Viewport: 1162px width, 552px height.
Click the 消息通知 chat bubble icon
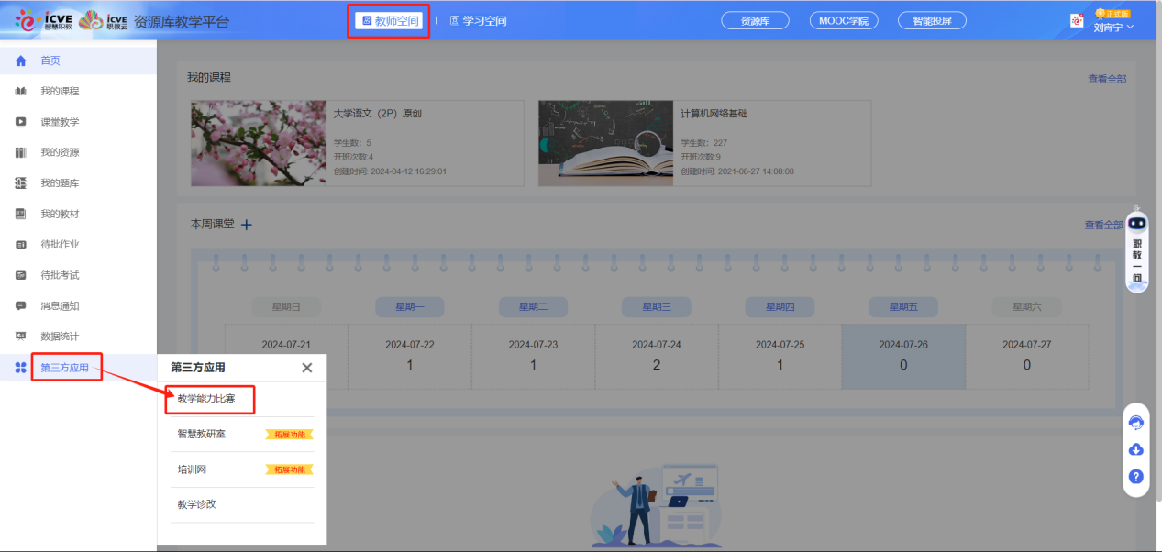[20, 305]
